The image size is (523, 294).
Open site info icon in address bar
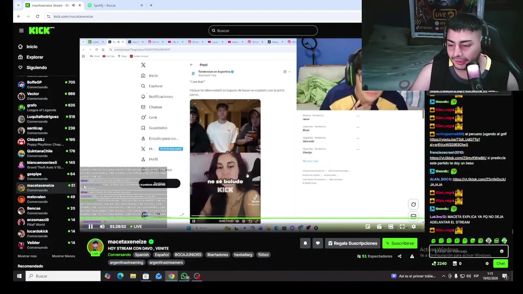48,16
